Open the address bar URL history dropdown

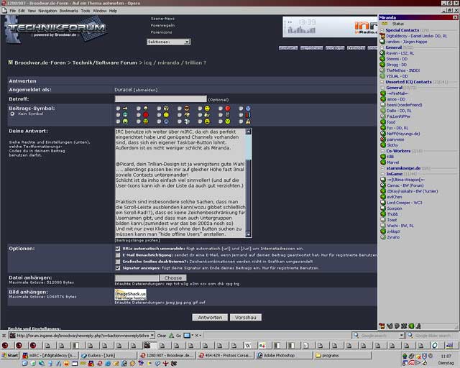point(152,336)
